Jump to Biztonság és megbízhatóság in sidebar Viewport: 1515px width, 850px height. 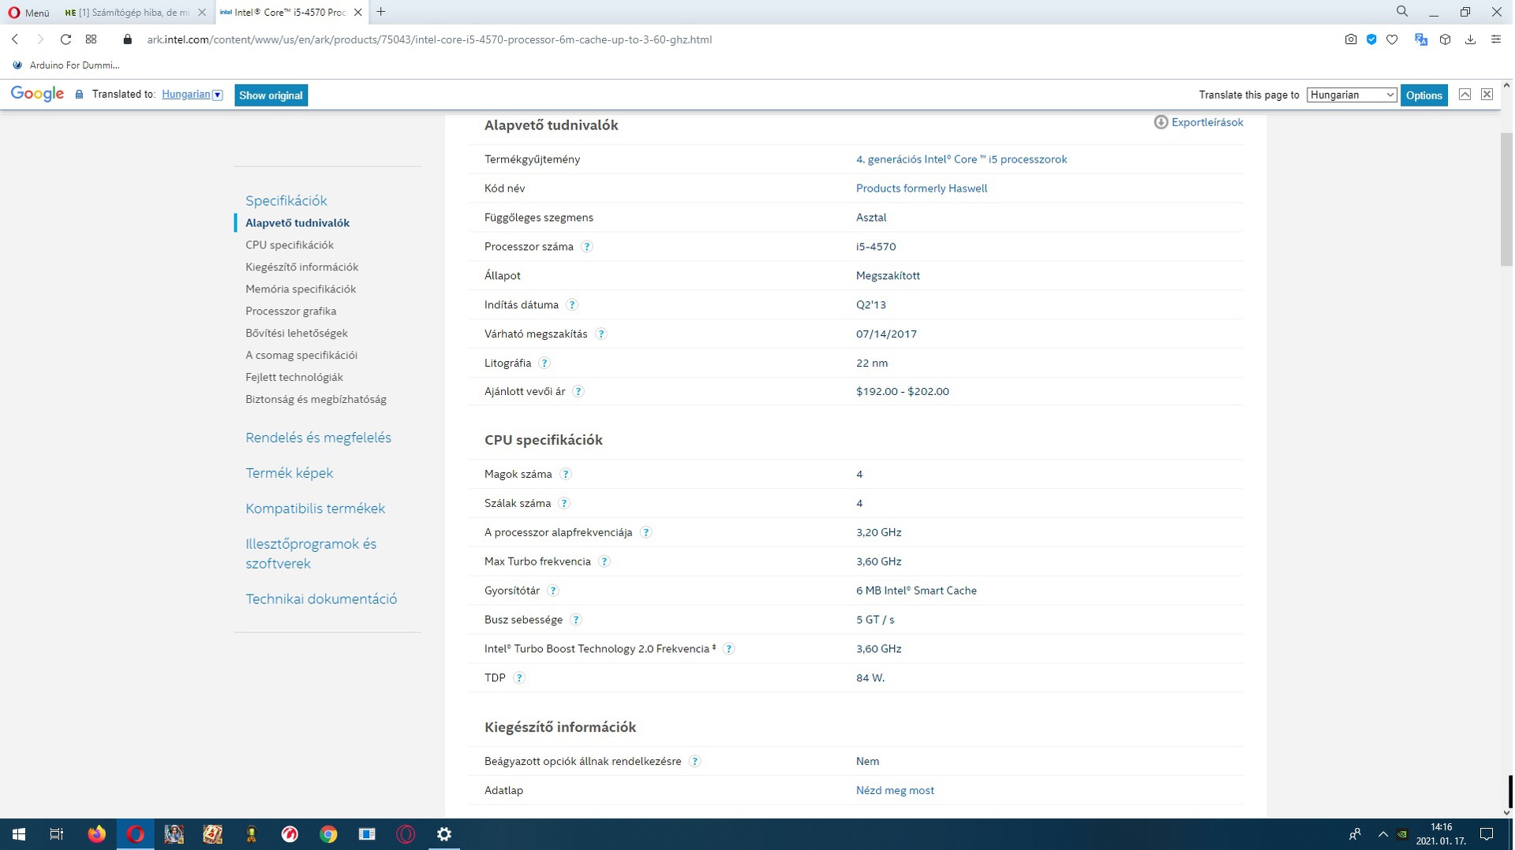click(x=316, y=400)
